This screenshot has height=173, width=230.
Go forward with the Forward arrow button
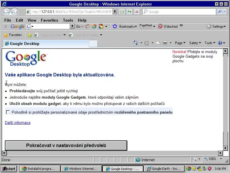pyautogui.click(x=15, y=12)
